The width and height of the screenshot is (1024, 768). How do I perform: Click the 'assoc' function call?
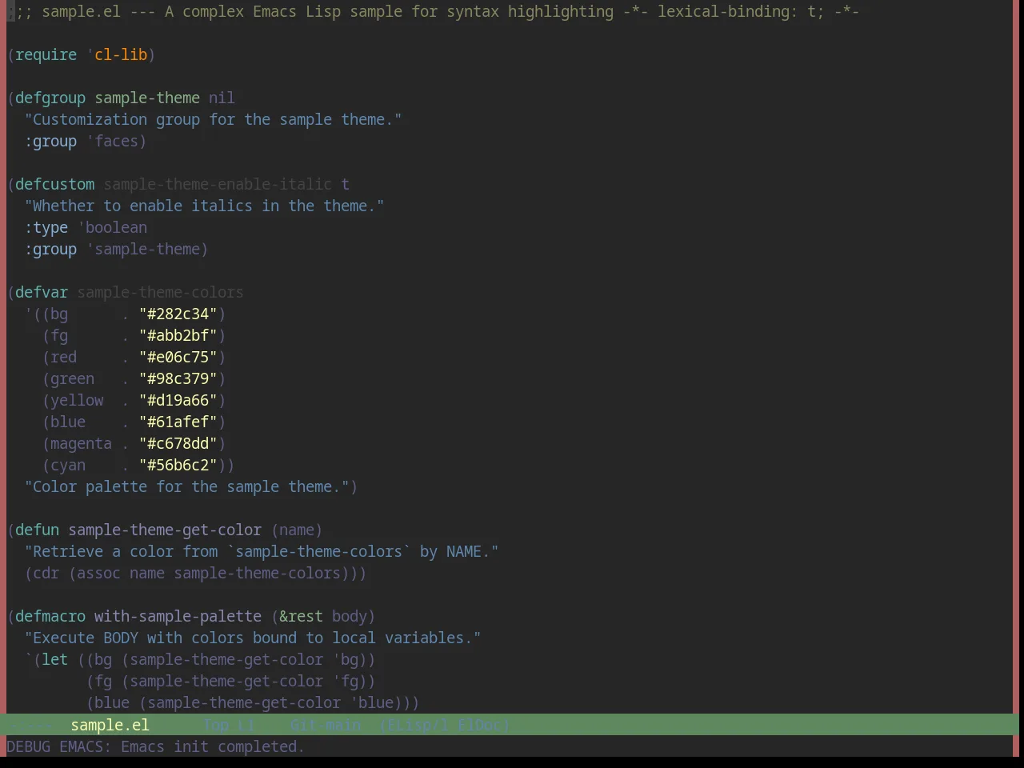(98, 573)
